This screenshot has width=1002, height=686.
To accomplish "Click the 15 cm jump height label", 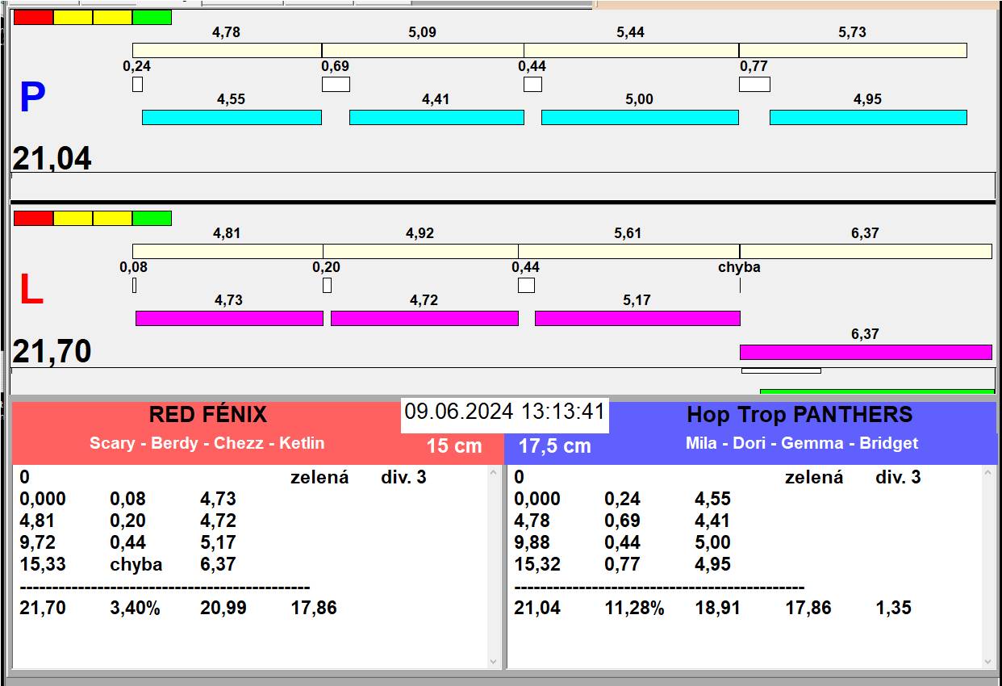I will (453, 446).
